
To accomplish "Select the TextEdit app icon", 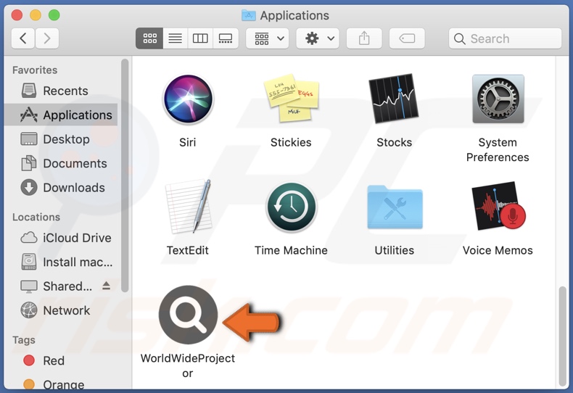I will tap(188, 207).
